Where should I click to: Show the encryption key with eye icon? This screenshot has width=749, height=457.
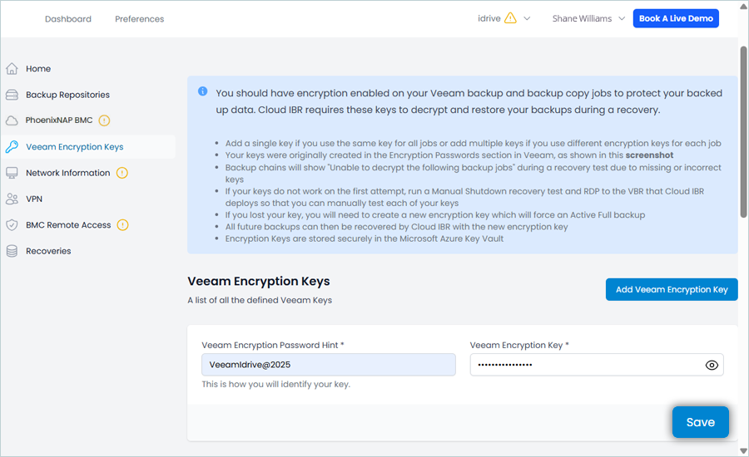[712, 365]
